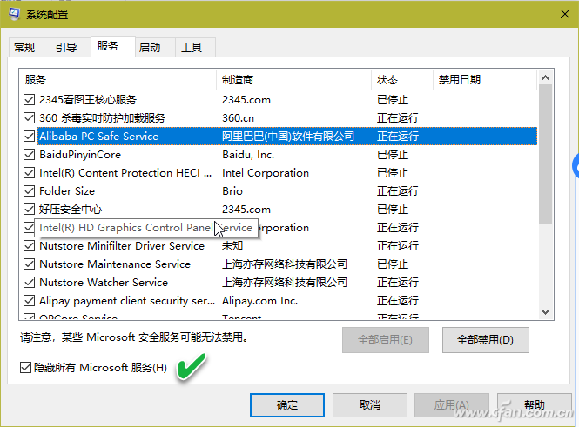Open help with 帮助 button
This screenshot has width=579, height=427.
535,405
